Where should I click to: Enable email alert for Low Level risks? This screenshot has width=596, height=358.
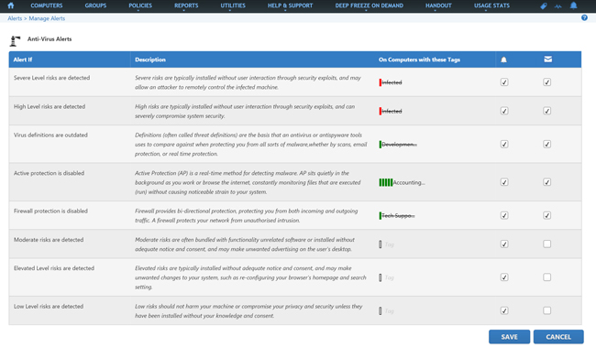pos(546,310)
